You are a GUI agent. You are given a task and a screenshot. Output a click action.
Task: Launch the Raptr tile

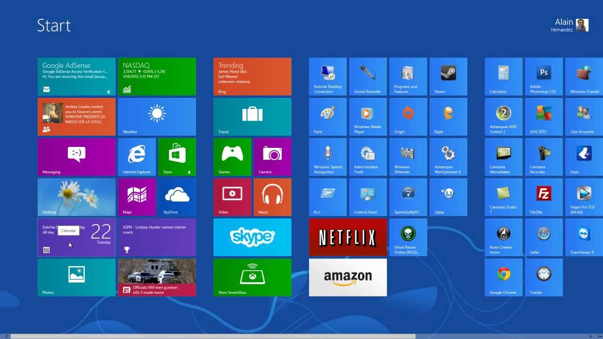tap(448, 117)
